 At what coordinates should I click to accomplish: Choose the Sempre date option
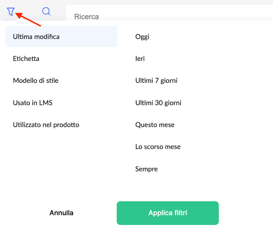click(147, 169)
